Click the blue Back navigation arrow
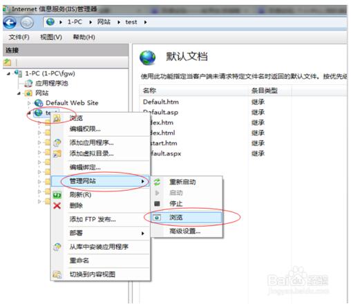This screenshot has height=304, width=351. tap(10, 23)
